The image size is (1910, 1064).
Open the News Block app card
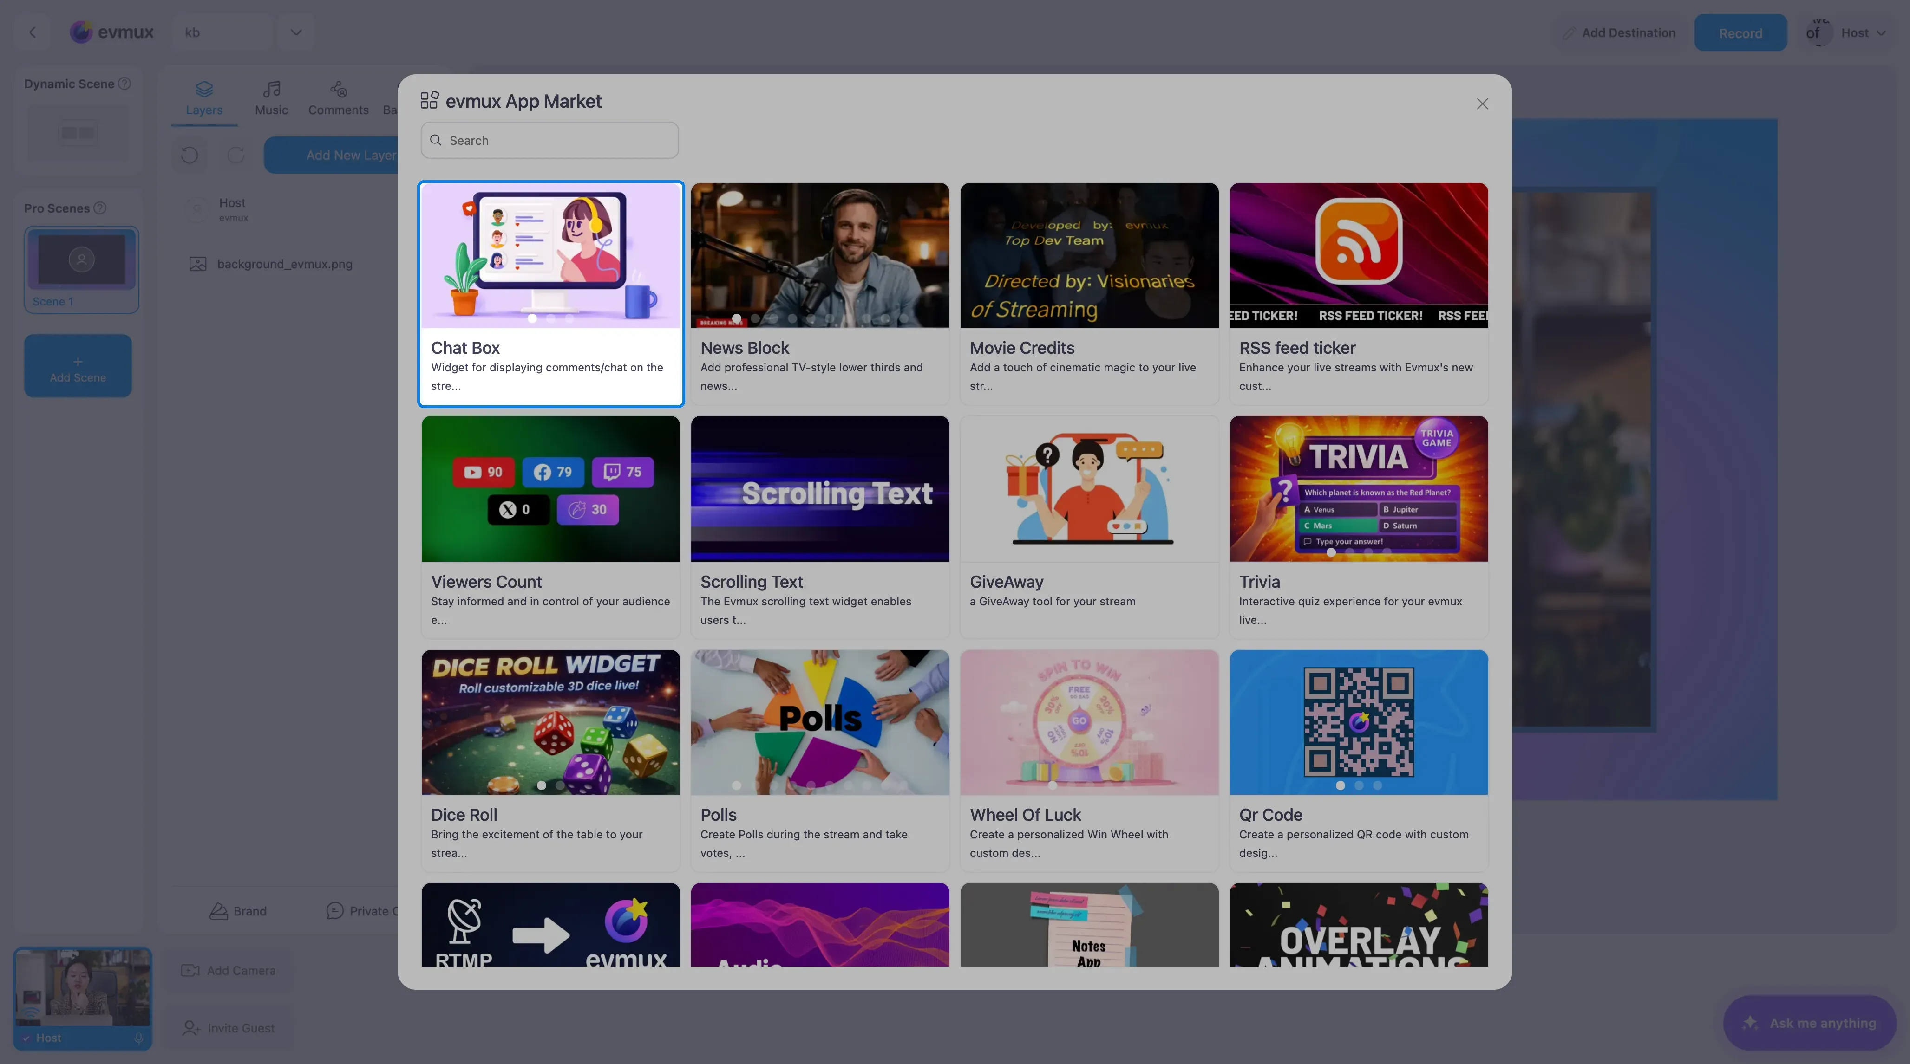pyautogui.click(x=819, y=293)
